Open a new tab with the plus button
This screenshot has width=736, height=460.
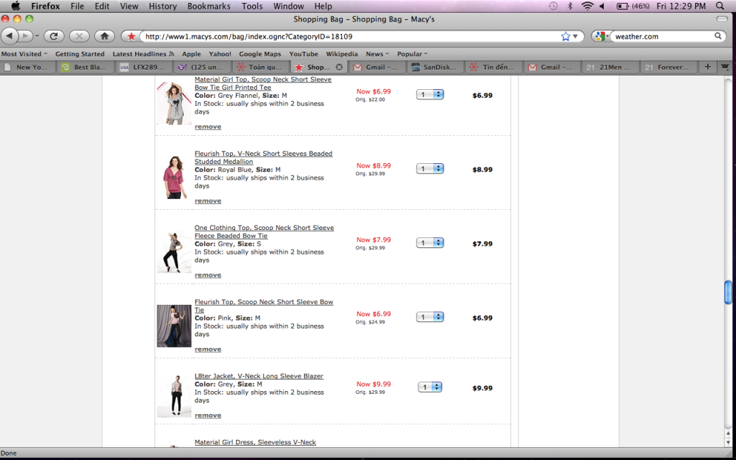707,67
